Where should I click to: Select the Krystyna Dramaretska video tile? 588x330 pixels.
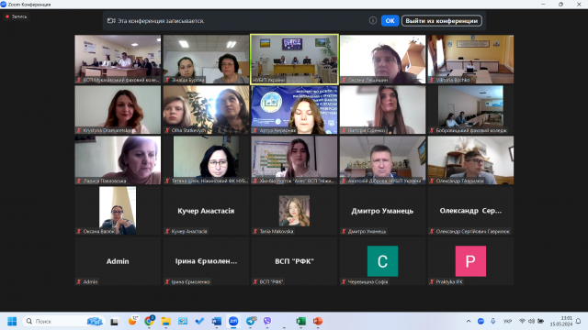tap(118, 110)
